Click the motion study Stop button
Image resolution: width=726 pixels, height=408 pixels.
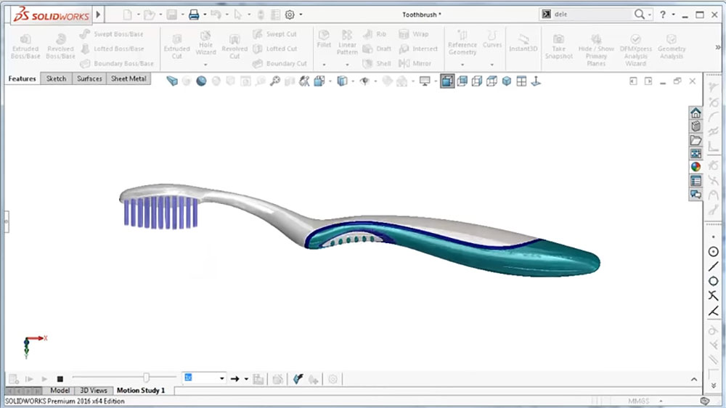tap(60, 379)
